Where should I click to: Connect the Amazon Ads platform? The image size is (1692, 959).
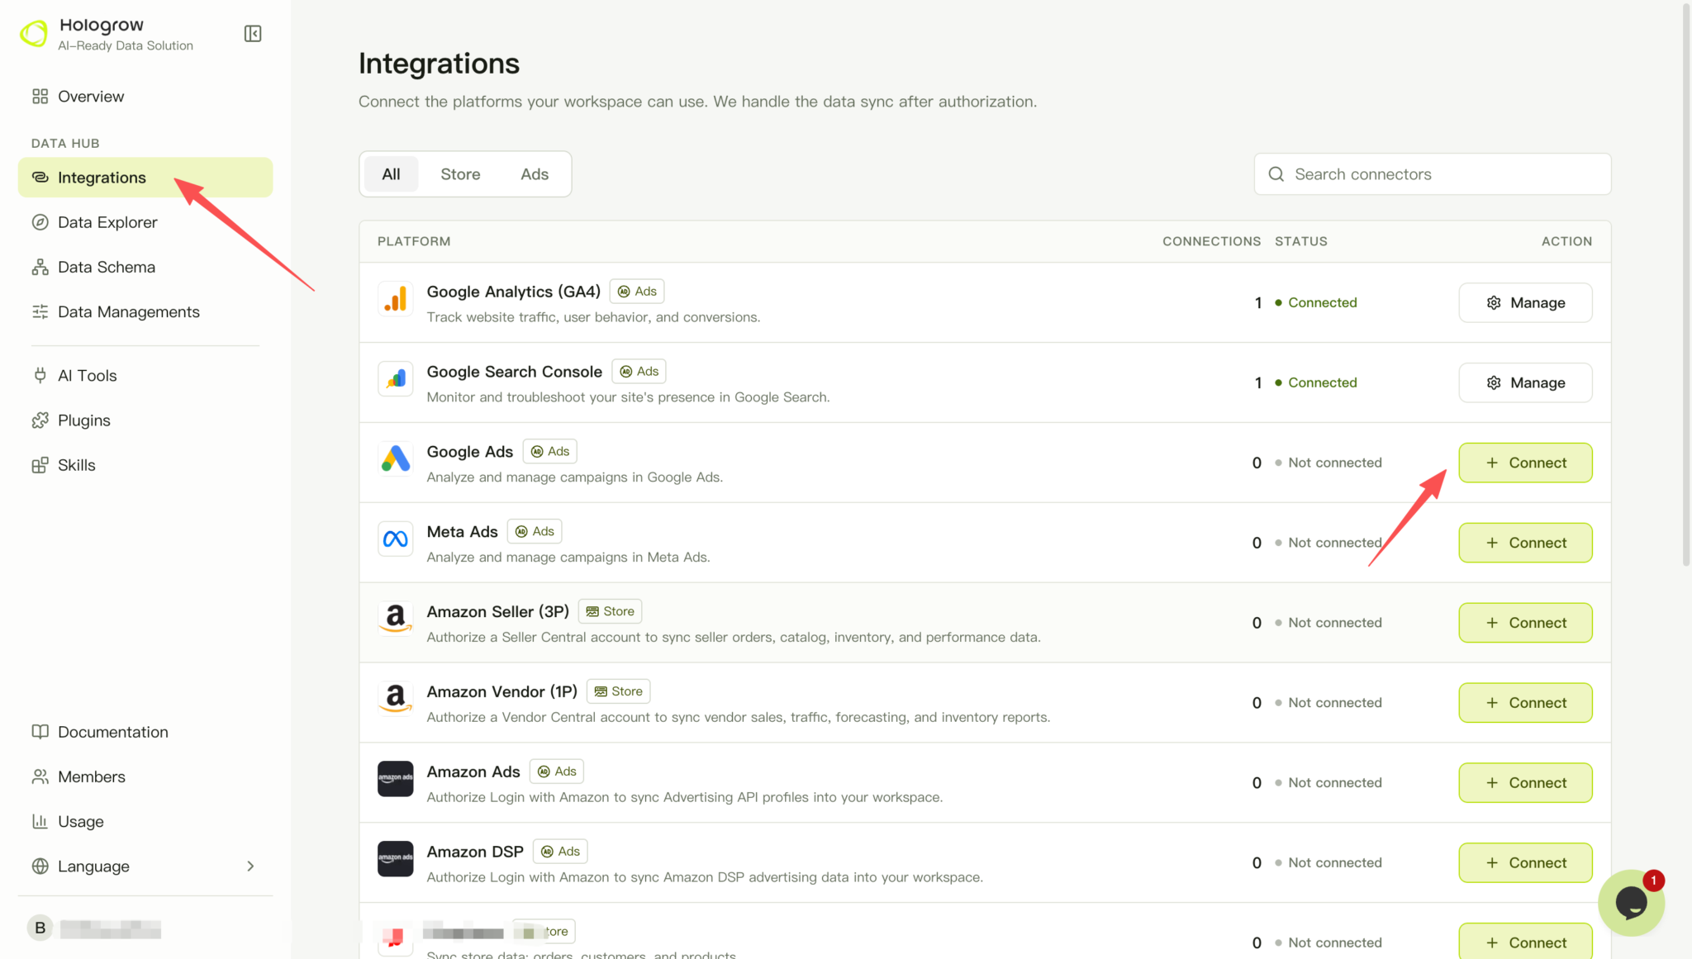click(x=1525, y=783)
